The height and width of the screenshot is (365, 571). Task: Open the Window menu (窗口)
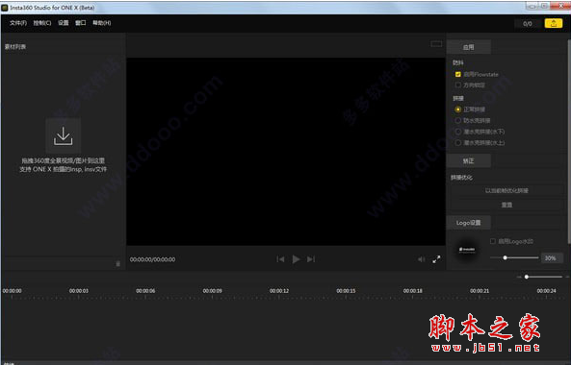81,23
